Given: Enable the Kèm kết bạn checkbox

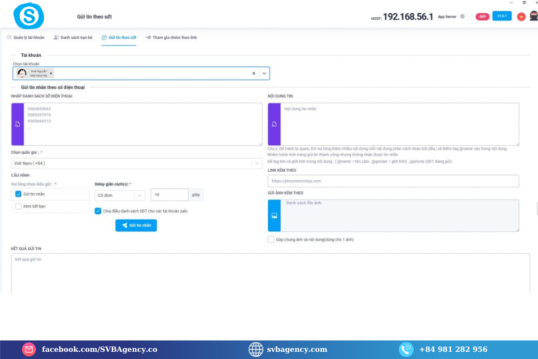Looking at the screenshot, I should (x=19, y=206).
